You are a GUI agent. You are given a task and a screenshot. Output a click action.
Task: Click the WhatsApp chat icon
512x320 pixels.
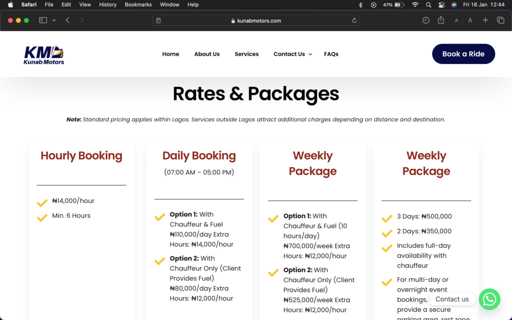click(x=489, y=299)
